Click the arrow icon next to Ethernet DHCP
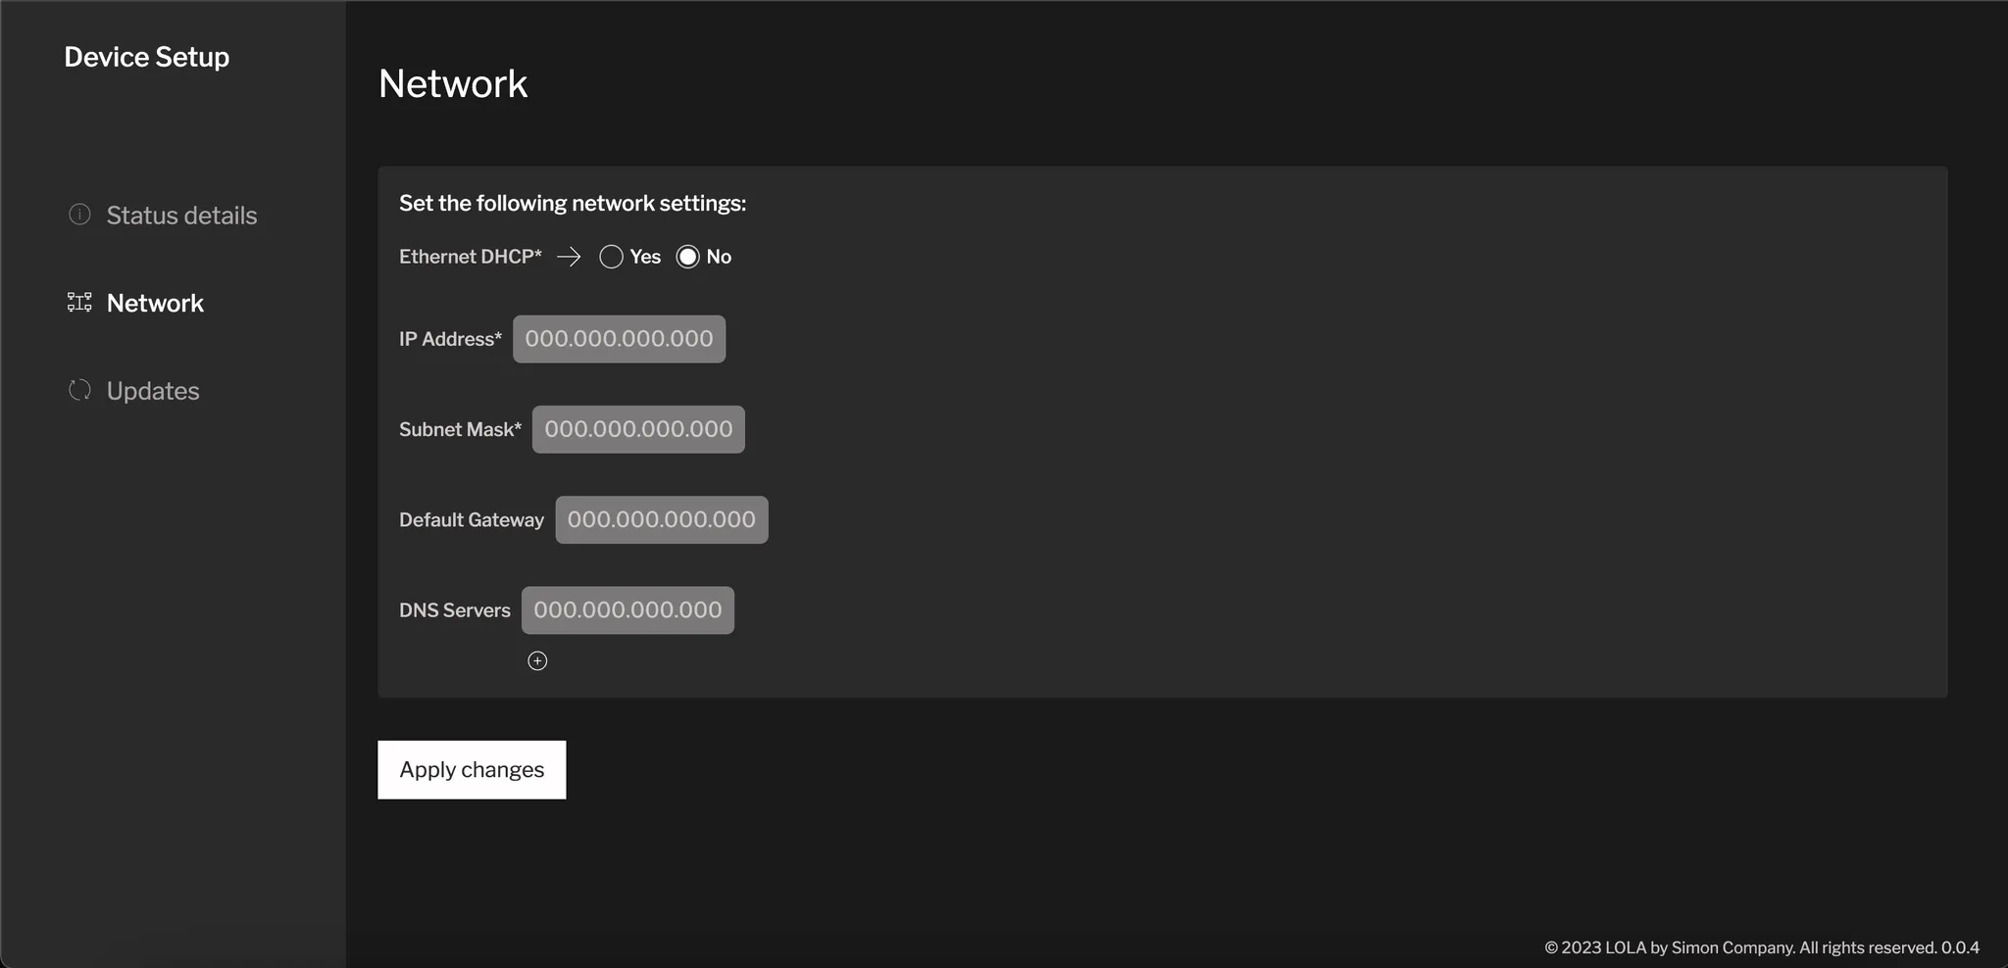 pyautogui.click(x=569, y=256)
